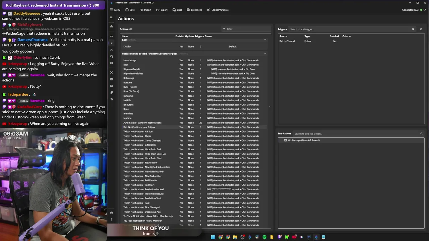The image size is (429, 241).
Task: Select the highlighted Actions icon in the sidebar
Action: [111, 43]
